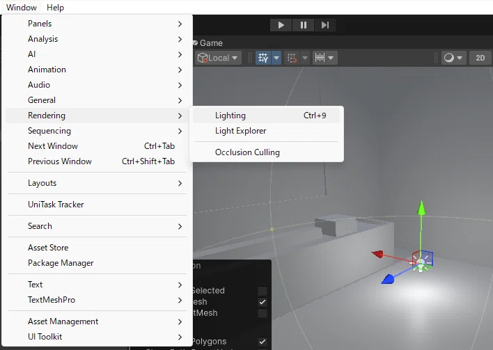Click the Rendering menu entry

[97, 116]
